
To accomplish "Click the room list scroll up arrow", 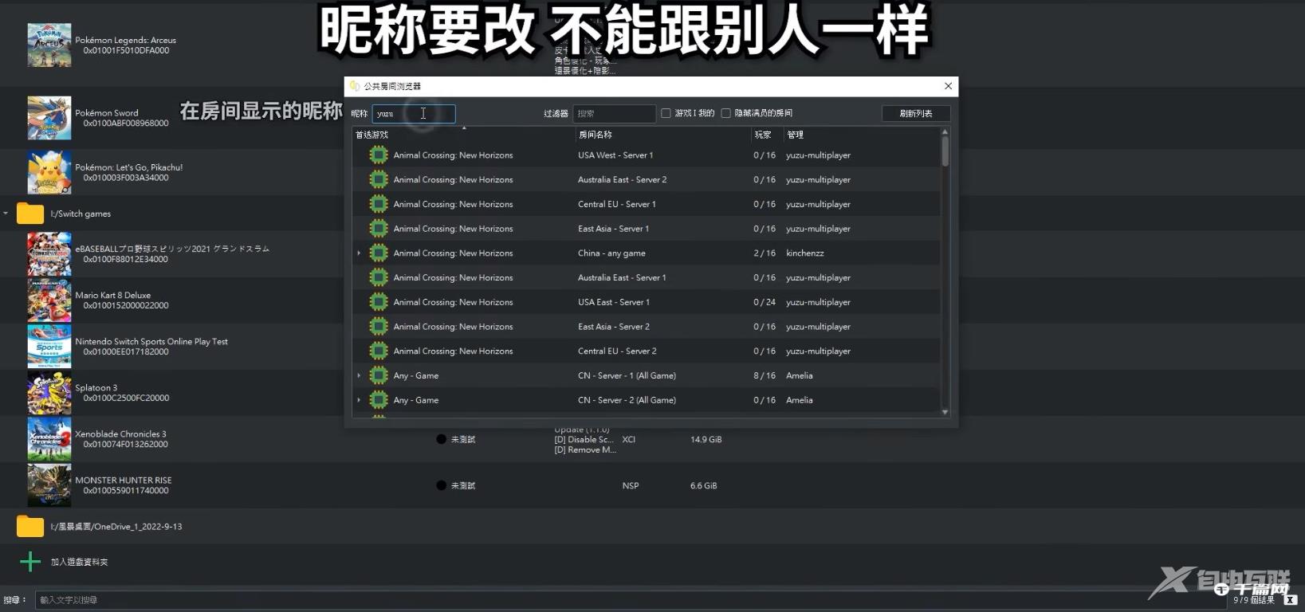I will click(x=945, y=131).
